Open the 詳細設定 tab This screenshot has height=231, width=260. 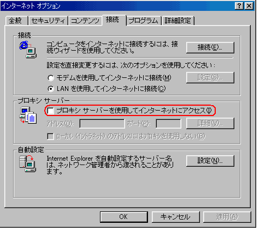(x=178, y=21)
